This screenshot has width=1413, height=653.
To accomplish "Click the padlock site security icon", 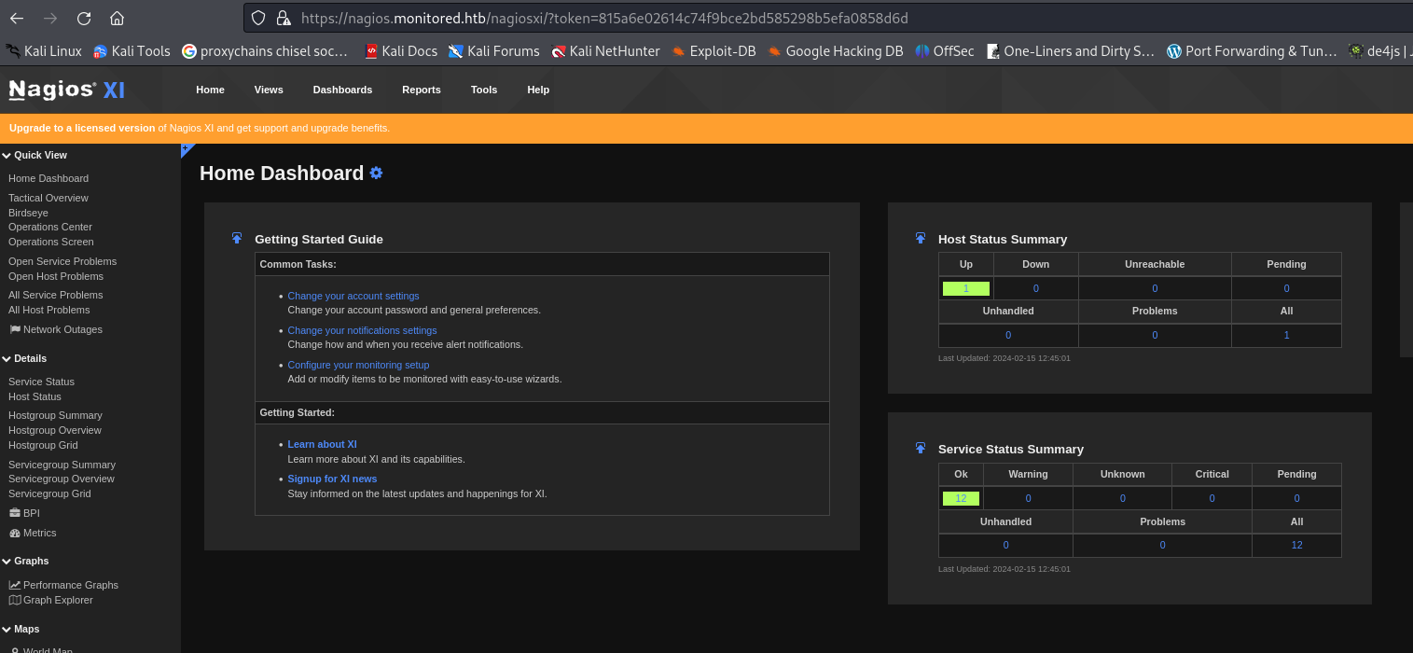I will (x=283, y=18).
